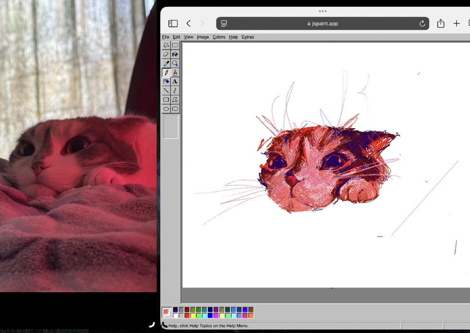Open the multitasking three-dots menu
The width and height of the screenshot is (470, 333).
[x=323, y=11]
